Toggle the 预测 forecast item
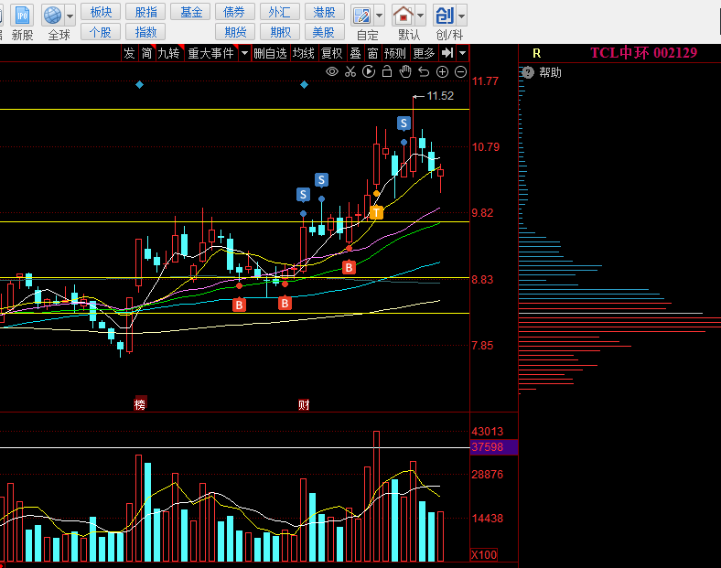 (x=395, y=53)
